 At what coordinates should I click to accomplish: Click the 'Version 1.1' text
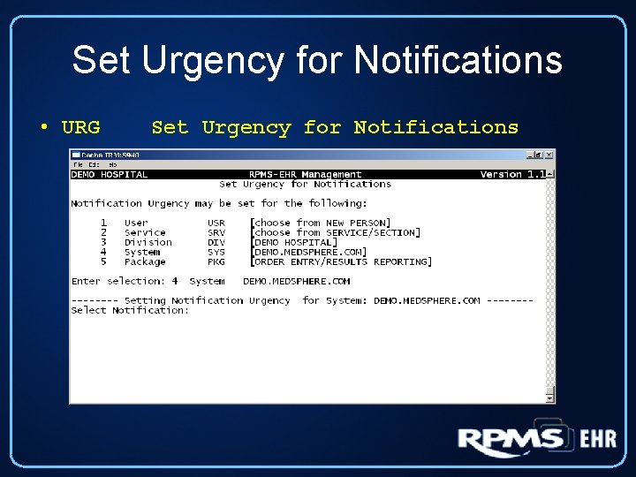click(x=513, y=174)
